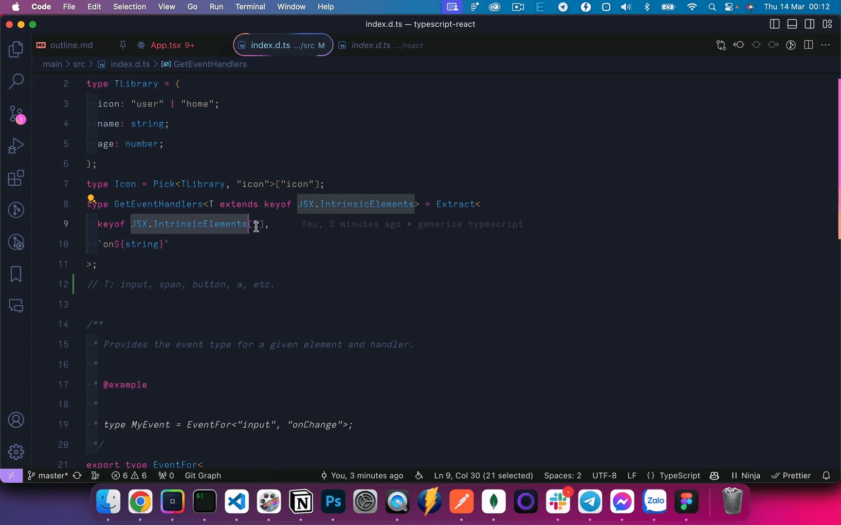841x525 pixels.
Task: Open the Accounts icon in activity bar
Action: click(16, 420)
